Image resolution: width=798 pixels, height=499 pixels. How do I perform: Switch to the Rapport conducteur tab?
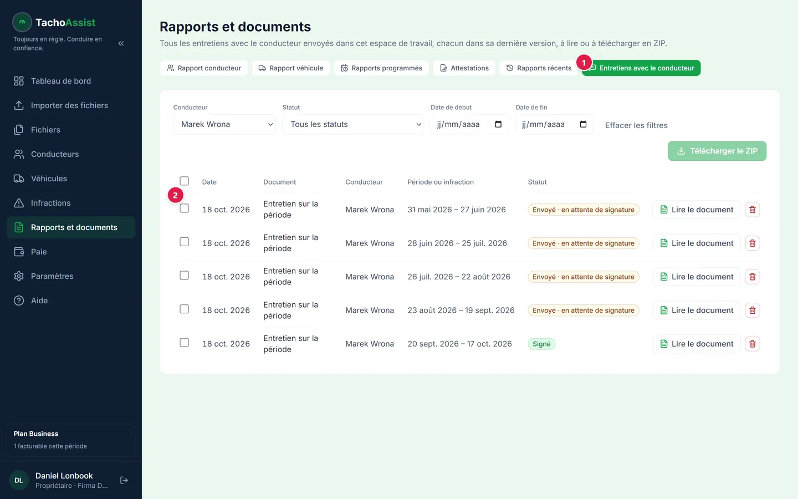click(204, 68)
